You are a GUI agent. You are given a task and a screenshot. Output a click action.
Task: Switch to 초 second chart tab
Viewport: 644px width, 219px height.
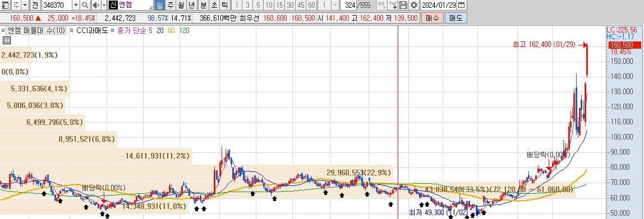(214, 5)
